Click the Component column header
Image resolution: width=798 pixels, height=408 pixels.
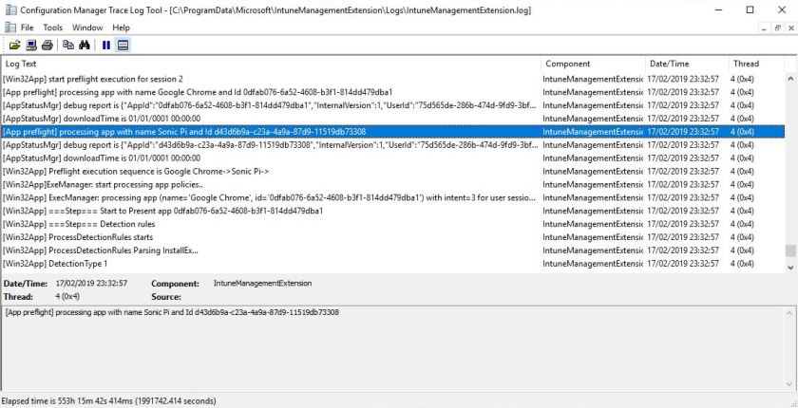591,64
